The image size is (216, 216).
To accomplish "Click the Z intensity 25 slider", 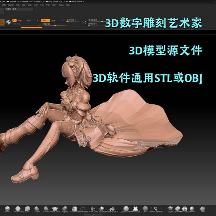I will coord(54,24).
